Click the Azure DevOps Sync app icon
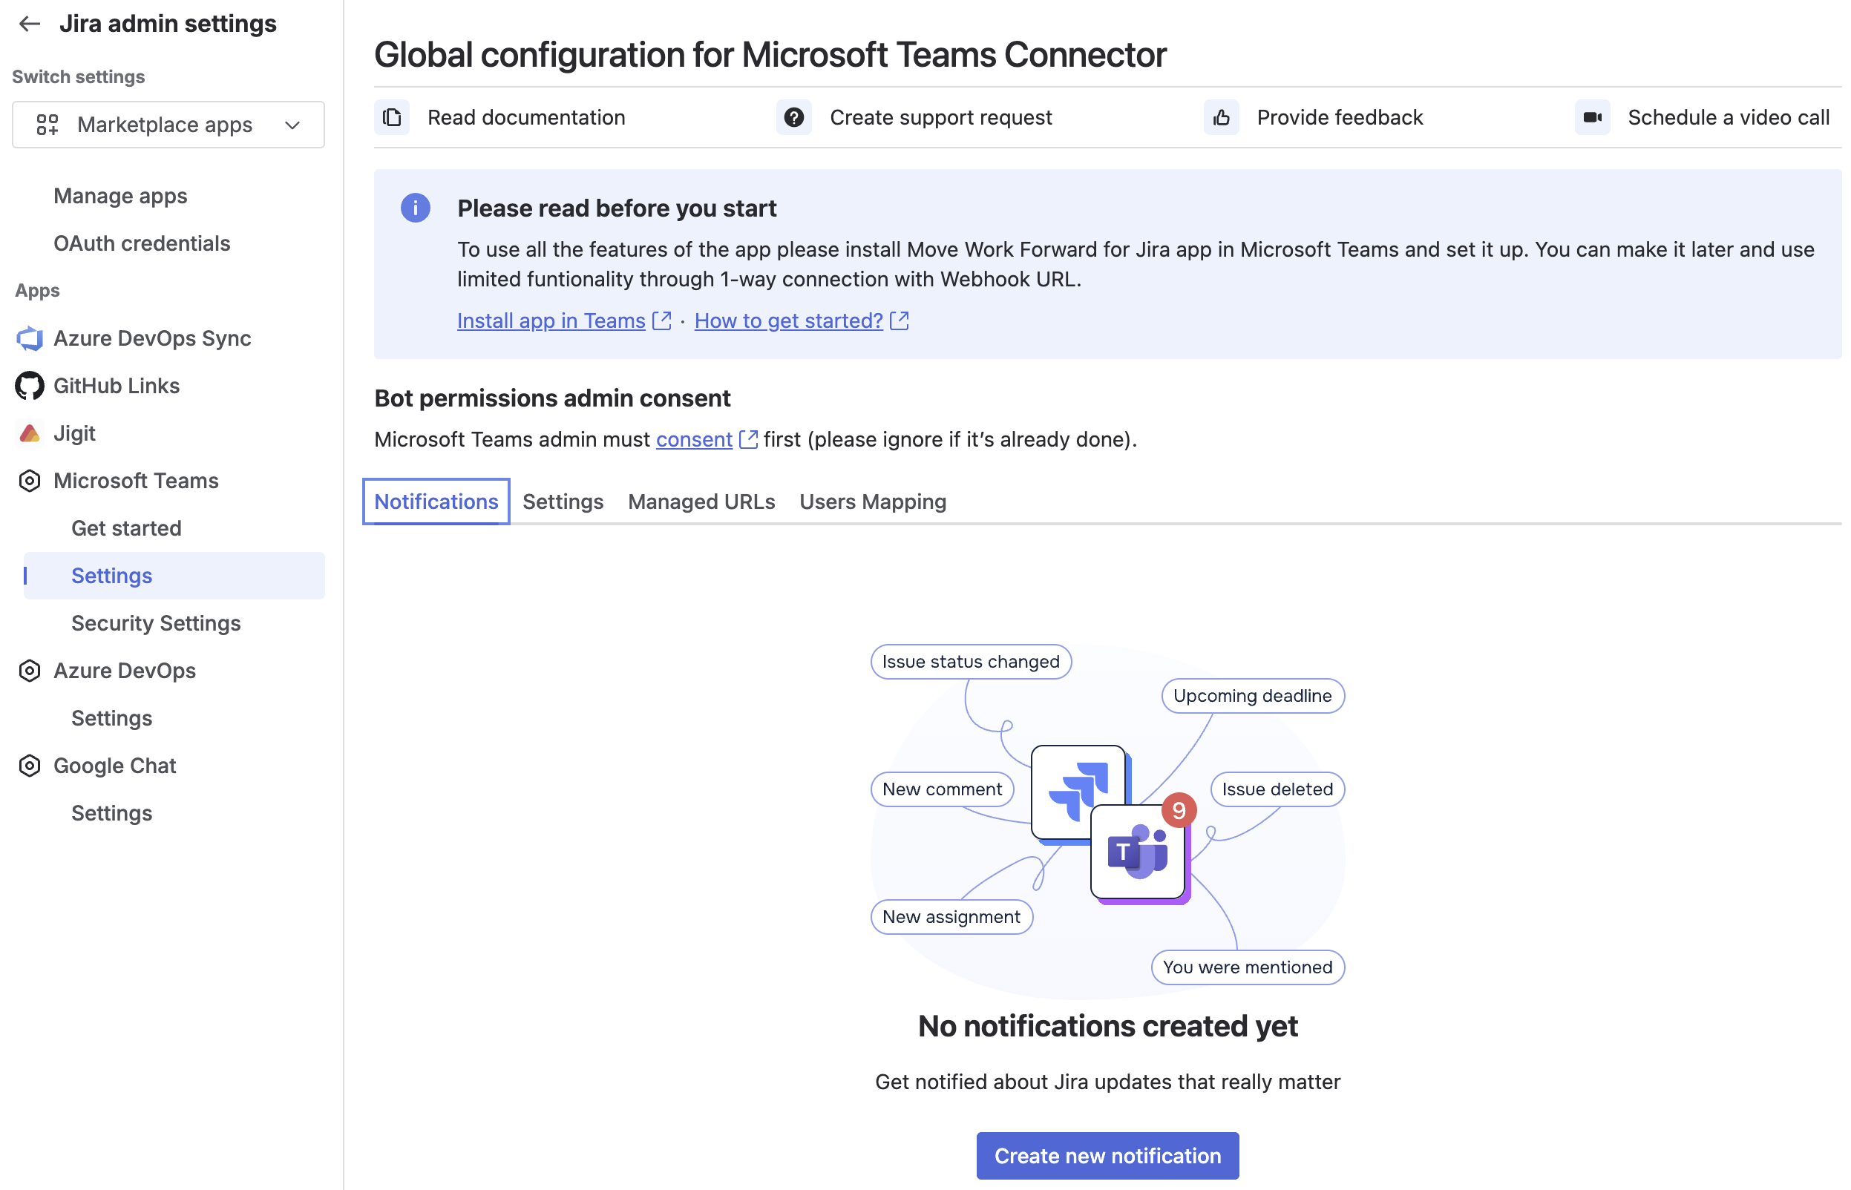The height and width of the screenshot is (1190, 1851). (x=30, y=338)
